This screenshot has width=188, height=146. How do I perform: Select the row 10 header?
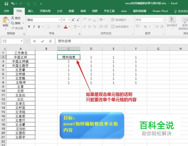point(3,91)
